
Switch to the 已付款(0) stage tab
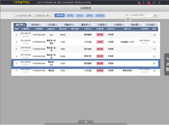click(52, 25)
